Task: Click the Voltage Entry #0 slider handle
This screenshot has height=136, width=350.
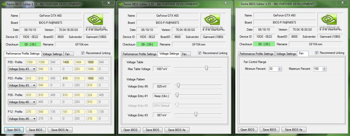Action: [x=178, y=86]
